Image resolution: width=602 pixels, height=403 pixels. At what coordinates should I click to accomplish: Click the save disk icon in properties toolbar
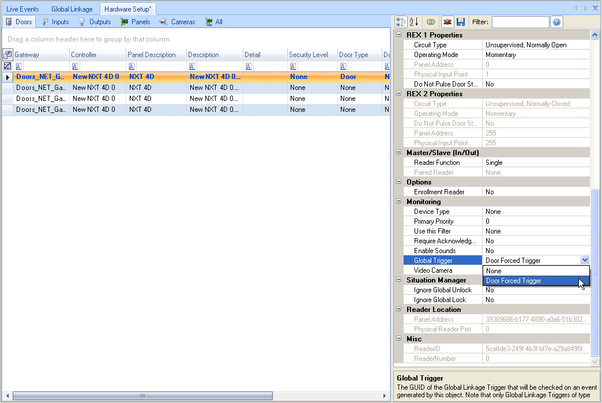[461, 22]
